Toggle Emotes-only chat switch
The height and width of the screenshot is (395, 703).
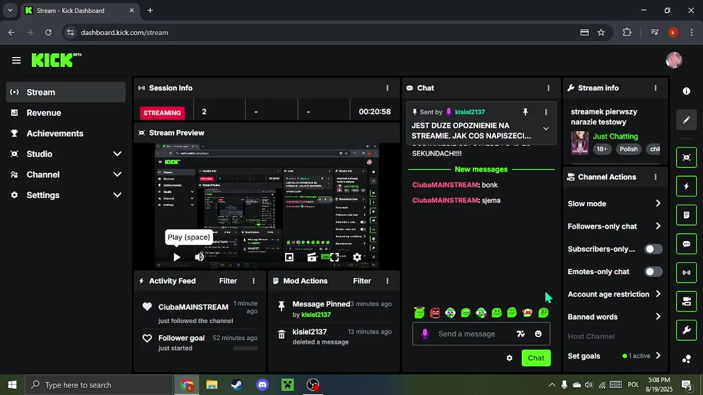pos(653,272)
